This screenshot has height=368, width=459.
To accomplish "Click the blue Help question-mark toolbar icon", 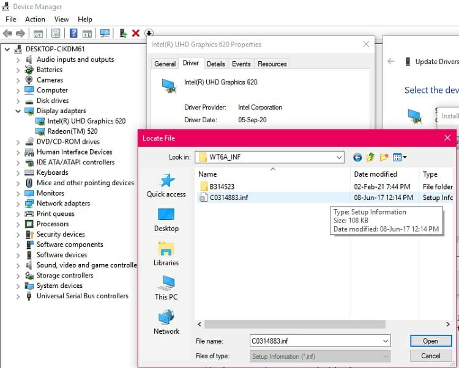I will coord(73,34).
